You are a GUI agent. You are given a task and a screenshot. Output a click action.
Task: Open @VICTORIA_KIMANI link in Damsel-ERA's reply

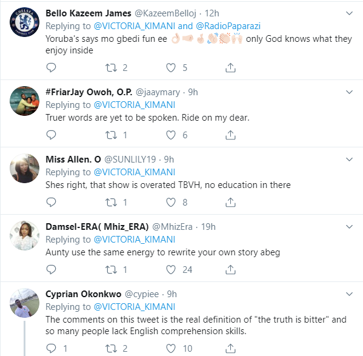click(135, 240)
